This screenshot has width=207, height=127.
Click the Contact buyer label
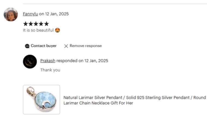(x=44, y=46)
